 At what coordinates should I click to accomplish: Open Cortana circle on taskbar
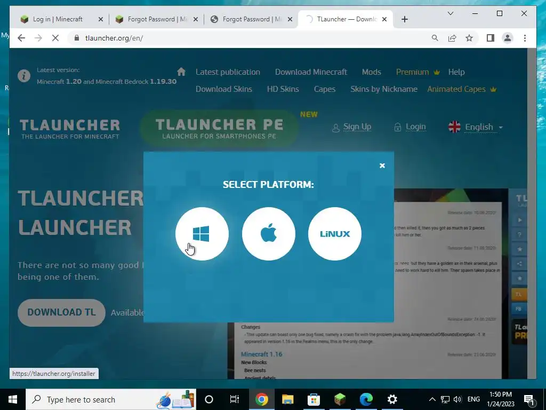(x=209, y=399)
